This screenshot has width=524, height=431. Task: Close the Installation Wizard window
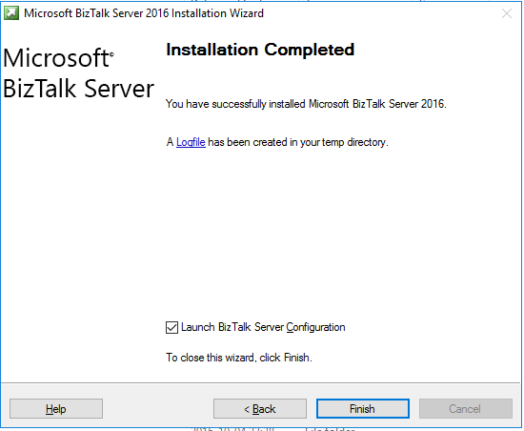click(x=507, y=13)
